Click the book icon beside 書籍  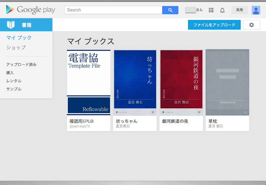point(11,25)
